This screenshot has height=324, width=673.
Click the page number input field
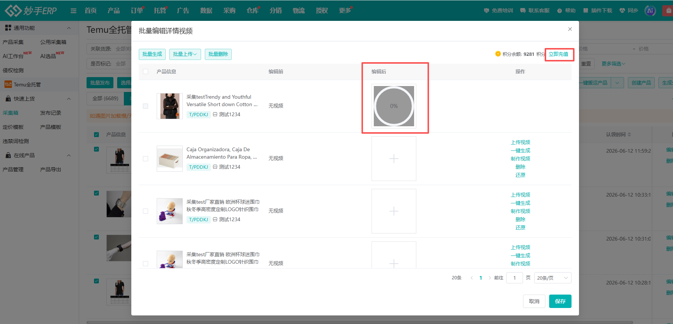click(514, 278)
